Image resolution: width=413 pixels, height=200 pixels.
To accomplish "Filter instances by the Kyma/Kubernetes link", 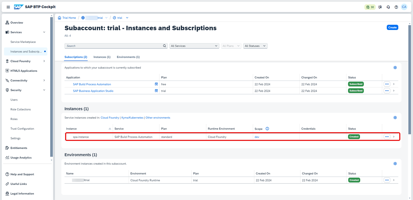I will pyautogui.click(x=132, y=118).
